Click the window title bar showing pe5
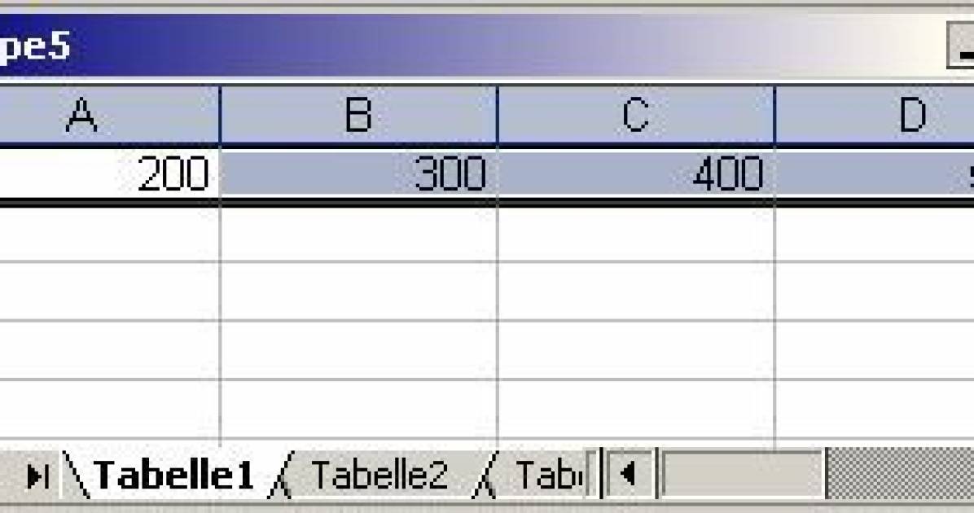 (326, 45)
